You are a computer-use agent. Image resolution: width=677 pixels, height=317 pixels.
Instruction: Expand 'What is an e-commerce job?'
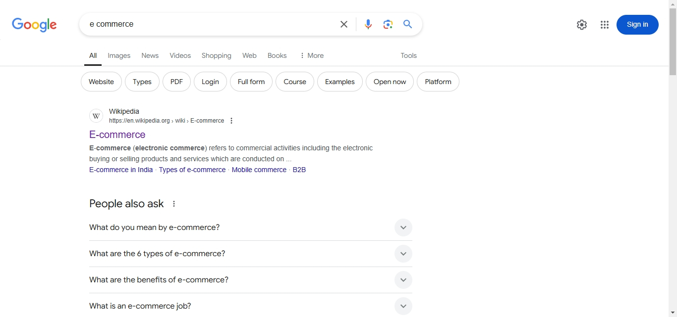(251, 306)
